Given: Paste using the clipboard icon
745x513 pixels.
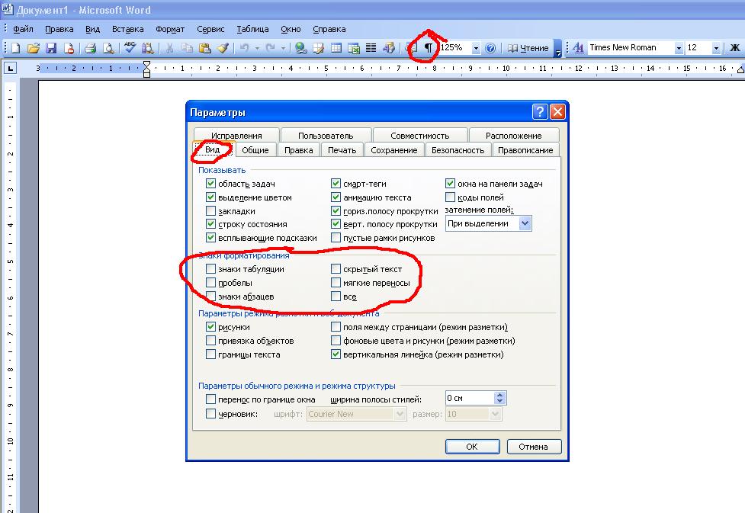Looking at the screenshot, I should (205, 48).
